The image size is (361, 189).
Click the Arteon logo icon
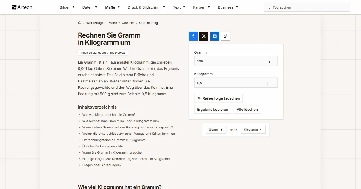[14, 7]
